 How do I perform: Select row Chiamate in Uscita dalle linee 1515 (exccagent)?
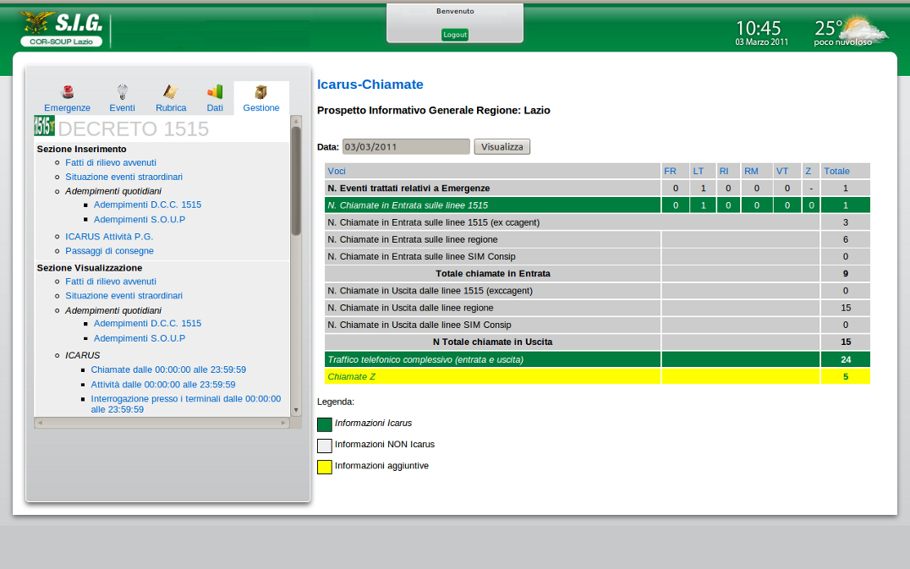click(x=597, y=291)
